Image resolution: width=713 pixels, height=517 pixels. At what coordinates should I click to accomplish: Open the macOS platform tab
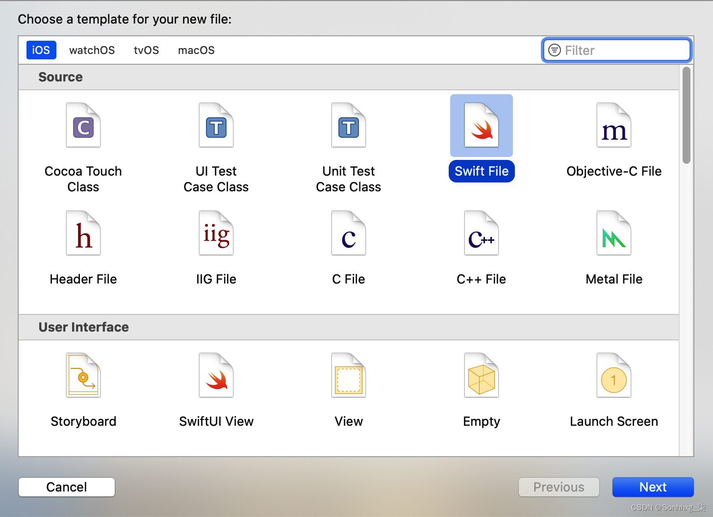pos(197,50)
